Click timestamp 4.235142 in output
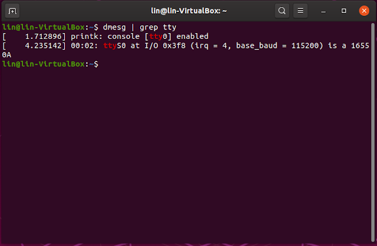377x246 pixels. pos(43,45)
